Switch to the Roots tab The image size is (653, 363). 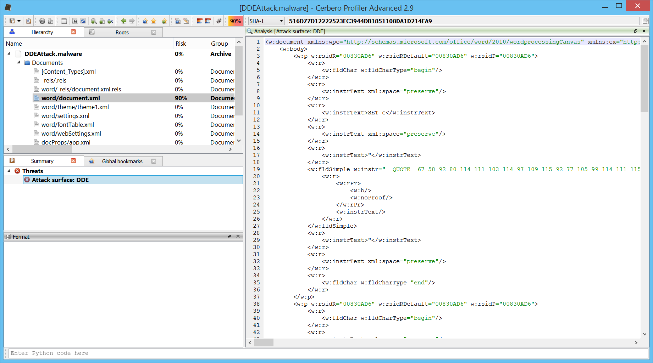tap(122, 32)
